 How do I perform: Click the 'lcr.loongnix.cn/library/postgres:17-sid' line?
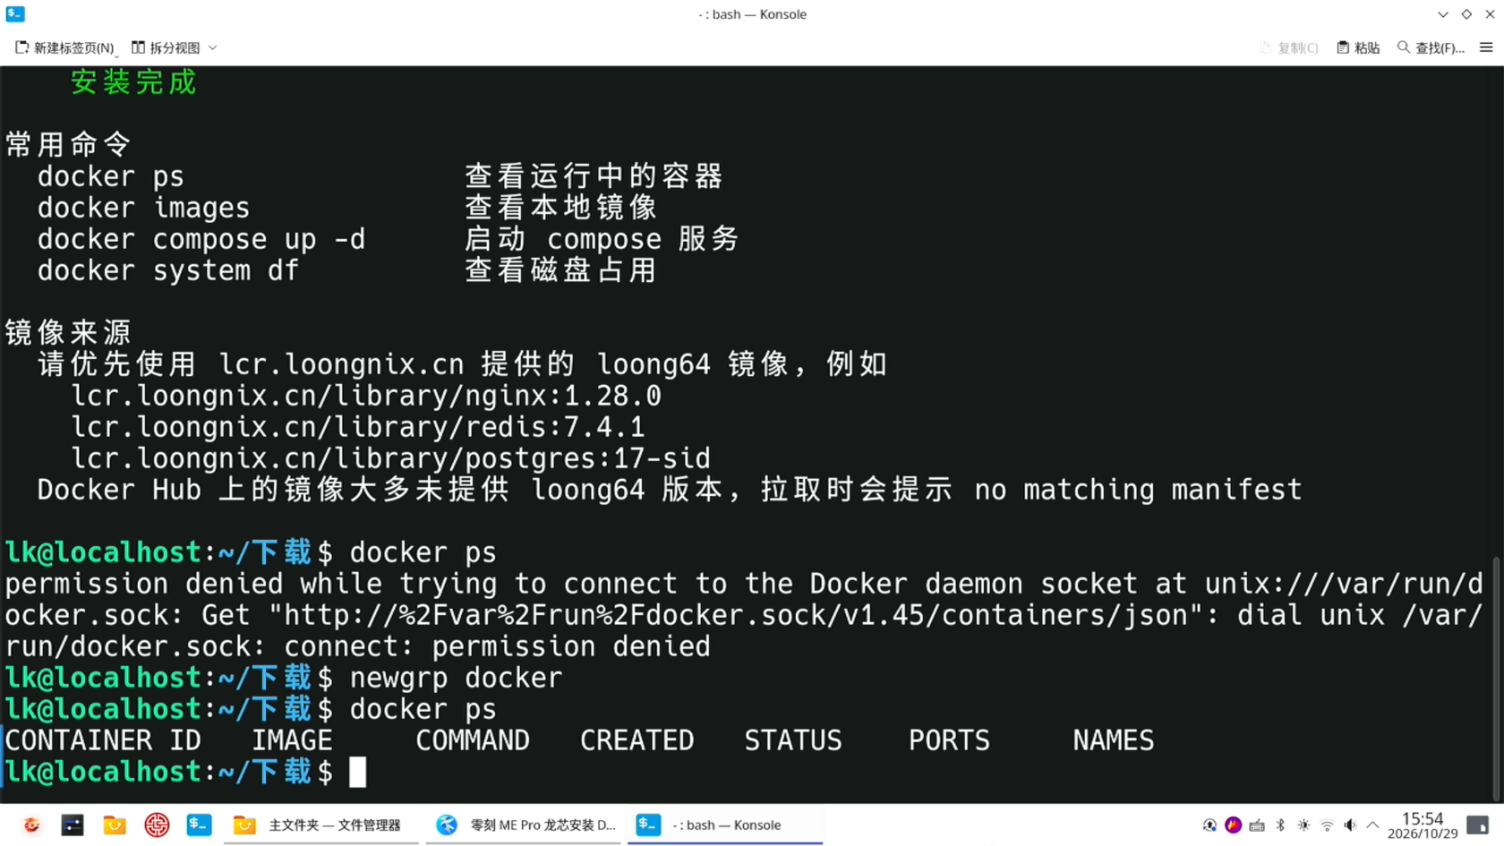click(x=390, y=458)
